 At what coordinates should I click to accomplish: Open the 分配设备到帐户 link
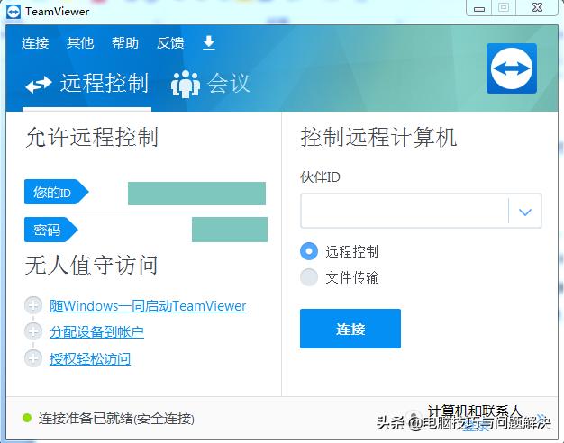(x=96, y=332)
